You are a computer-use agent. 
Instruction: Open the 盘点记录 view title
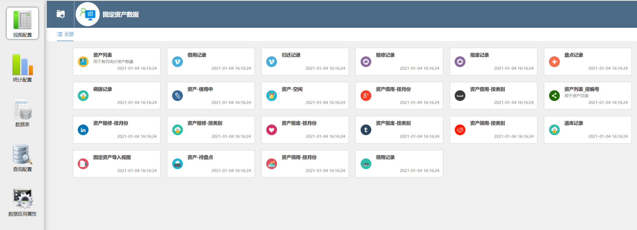[x=574, y=55]
